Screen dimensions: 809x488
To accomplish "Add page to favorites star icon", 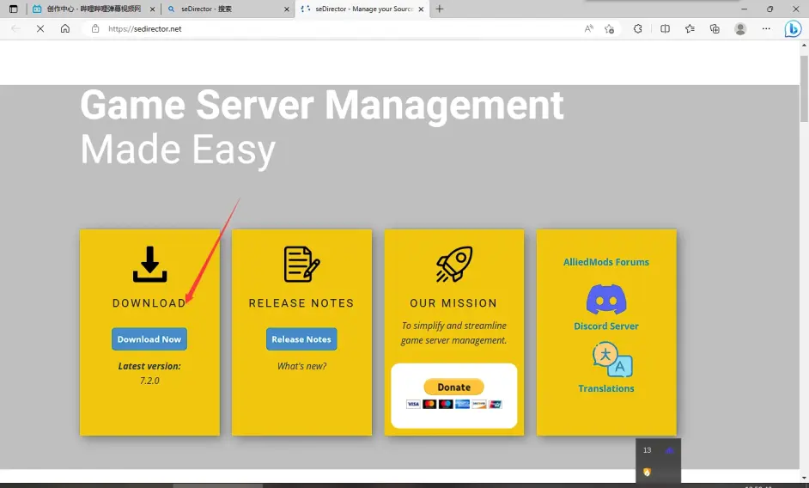I will 609,28.
